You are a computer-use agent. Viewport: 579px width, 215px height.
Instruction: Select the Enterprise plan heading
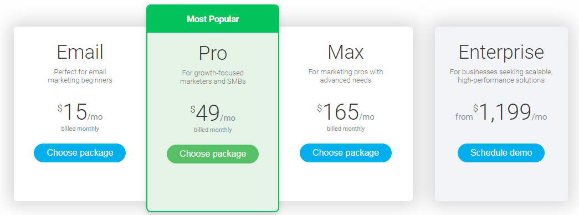coord(501,53)
